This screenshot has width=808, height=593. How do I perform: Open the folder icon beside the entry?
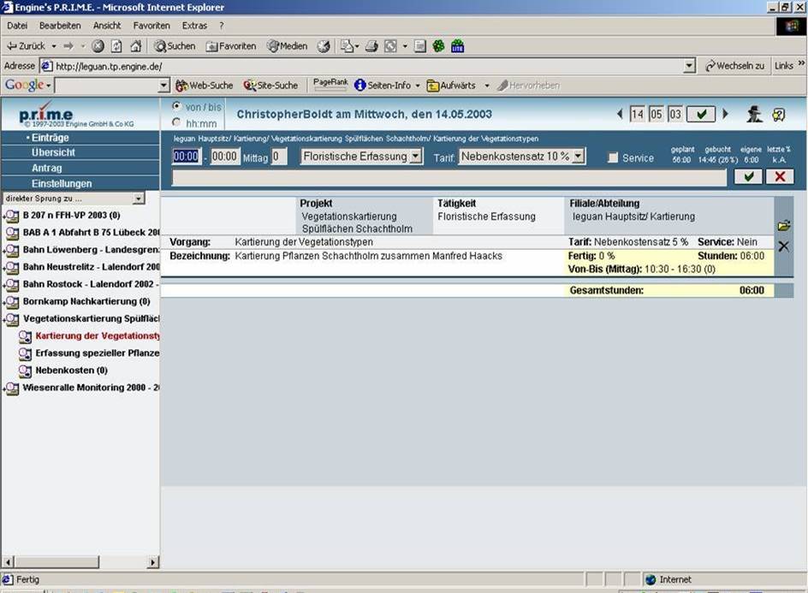[783, 226]
